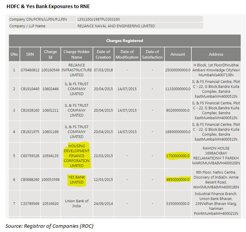Click the company CIN value L35110GJ1997PLC033193
This screenshot has width=246, height=232.
[x=99, y=19]
